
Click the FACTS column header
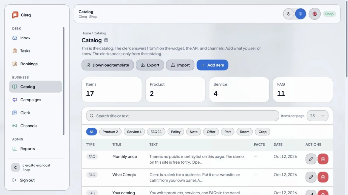click(259, 144)
